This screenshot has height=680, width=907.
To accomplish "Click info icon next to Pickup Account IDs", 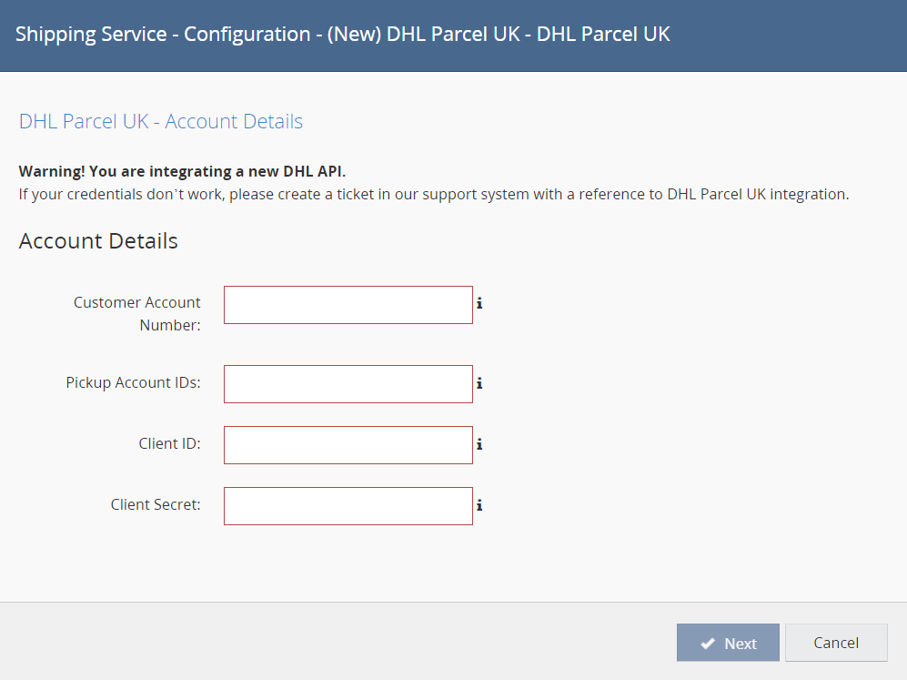I will (x=479, y=383).
